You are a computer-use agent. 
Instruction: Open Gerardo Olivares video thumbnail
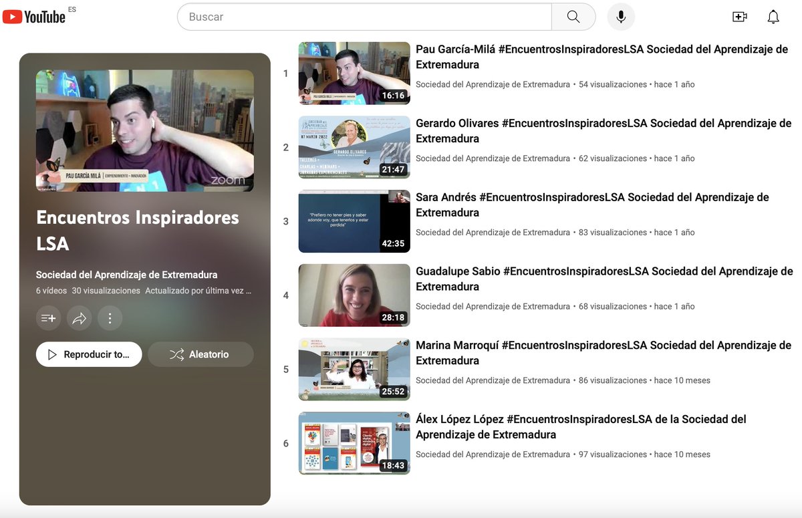click(x=354, y=148)
